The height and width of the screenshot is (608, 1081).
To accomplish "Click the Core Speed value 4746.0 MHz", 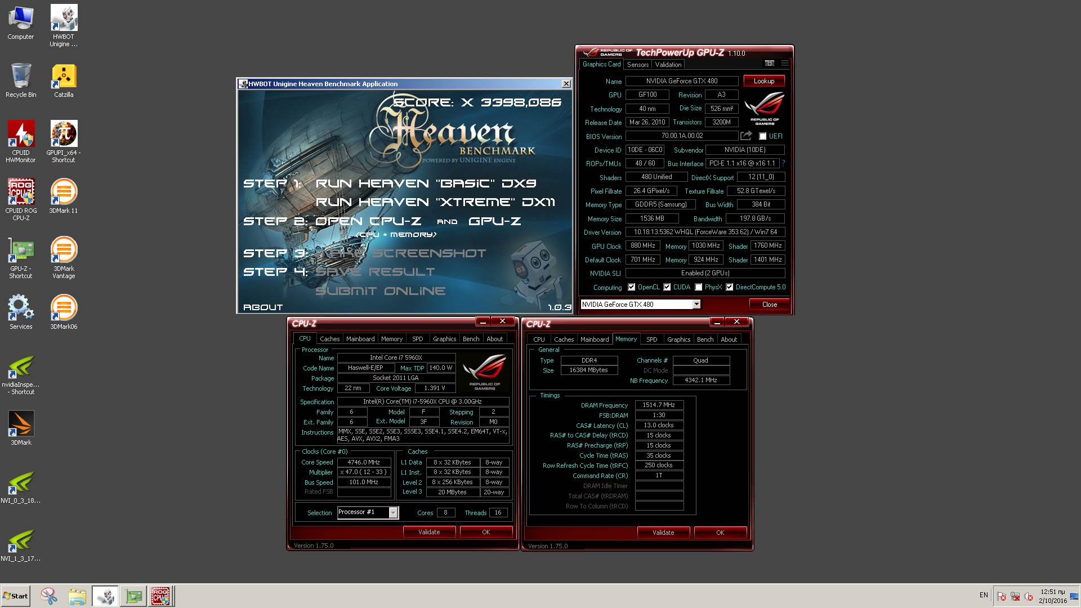I will [x=364, y=462].
